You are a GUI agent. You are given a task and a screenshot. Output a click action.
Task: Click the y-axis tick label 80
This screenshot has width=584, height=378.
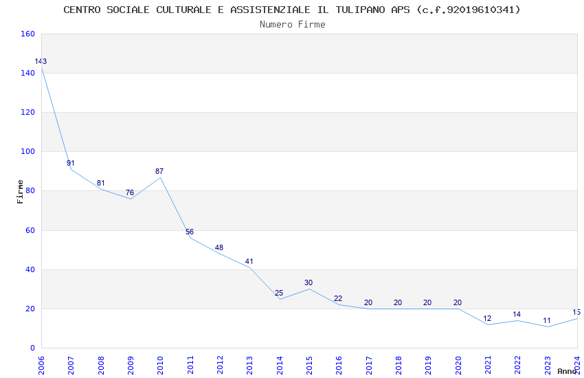pyautogui.click(x=30, y=190)
